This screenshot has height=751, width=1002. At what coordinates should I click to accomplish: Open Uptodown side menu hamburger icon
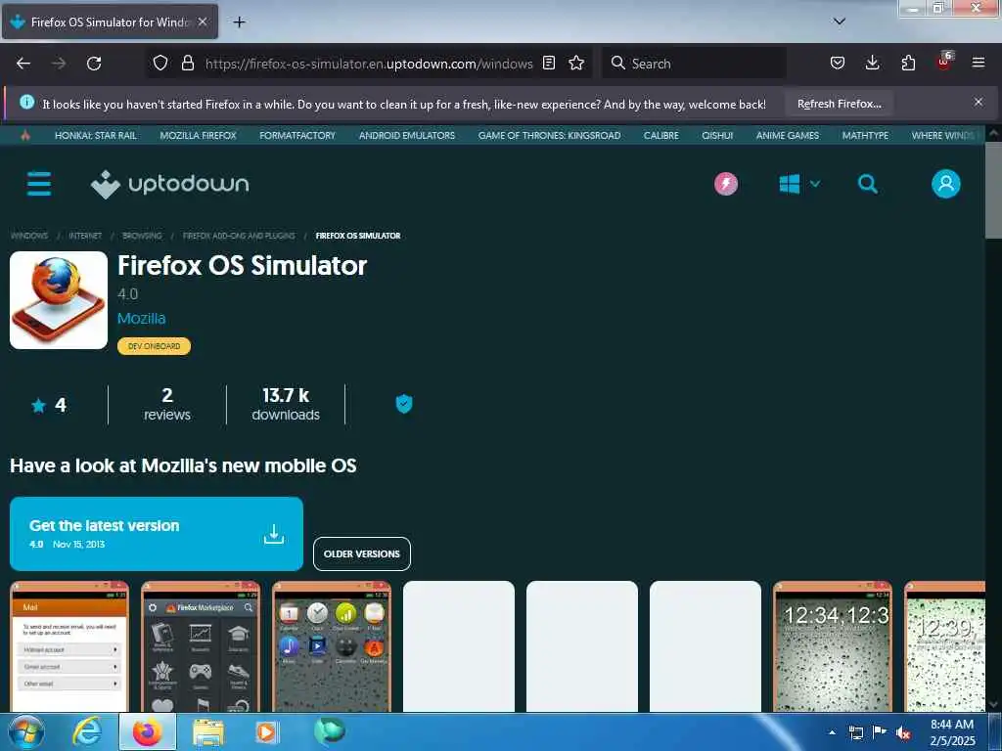pyautogui.click(x=39, y=184)
